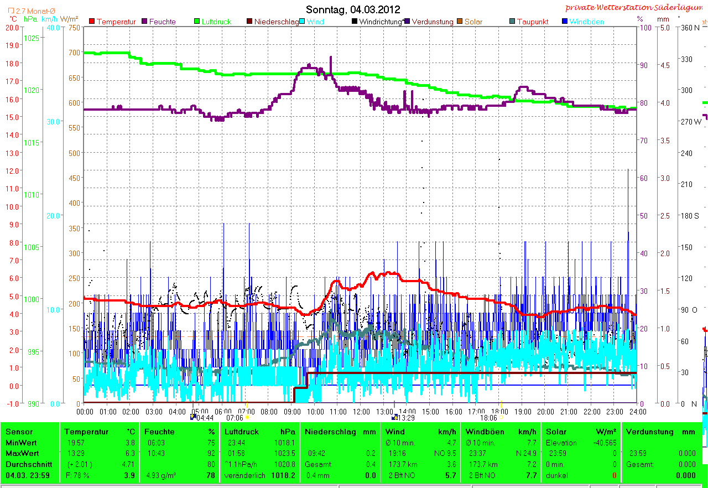The width and height of the screenshot is (708, 488).
Task: Click the green Luftdruck legend square
Action: (197, 22)
